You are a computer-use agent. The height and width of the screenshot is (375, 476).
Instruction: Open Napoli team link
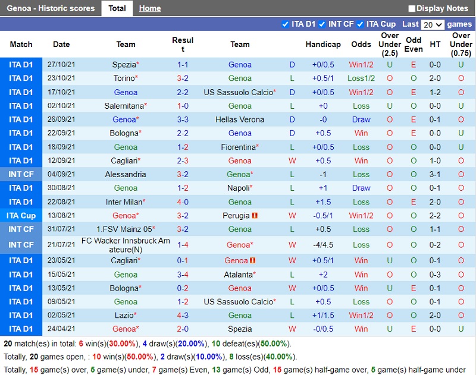pyautogui.click(x=239, y=188)
